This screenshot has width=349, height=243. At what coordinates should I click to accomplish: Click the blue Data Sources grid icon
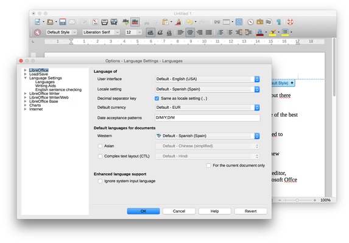point(239,22)
